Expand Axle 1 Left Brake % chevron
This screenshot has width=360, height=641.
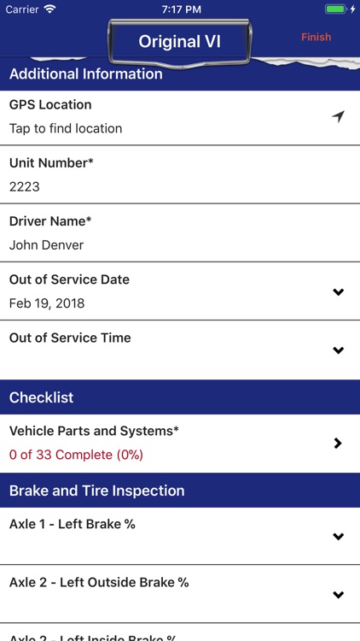[339, 537]
